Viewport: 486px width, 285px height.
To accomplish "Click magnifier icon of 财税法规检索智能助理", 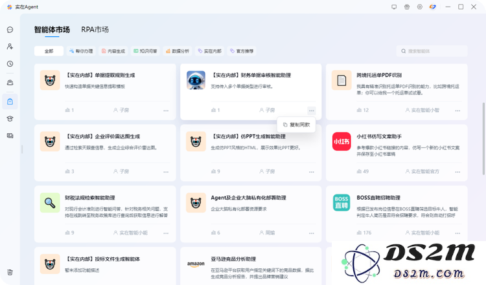I will (50, 202).
